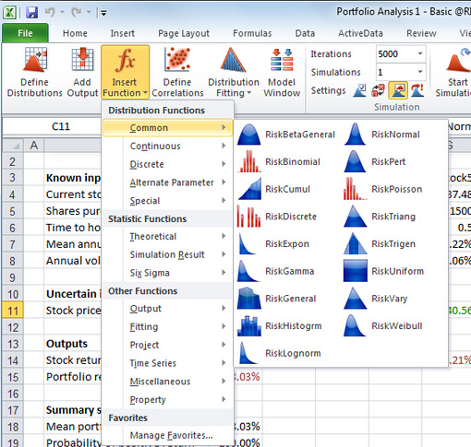Pick the RiskTriang distribution

(x=380, y=217)
